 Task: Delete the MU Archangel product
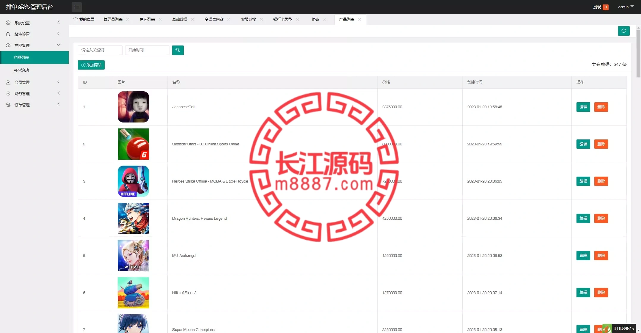(x=601, y=255)
